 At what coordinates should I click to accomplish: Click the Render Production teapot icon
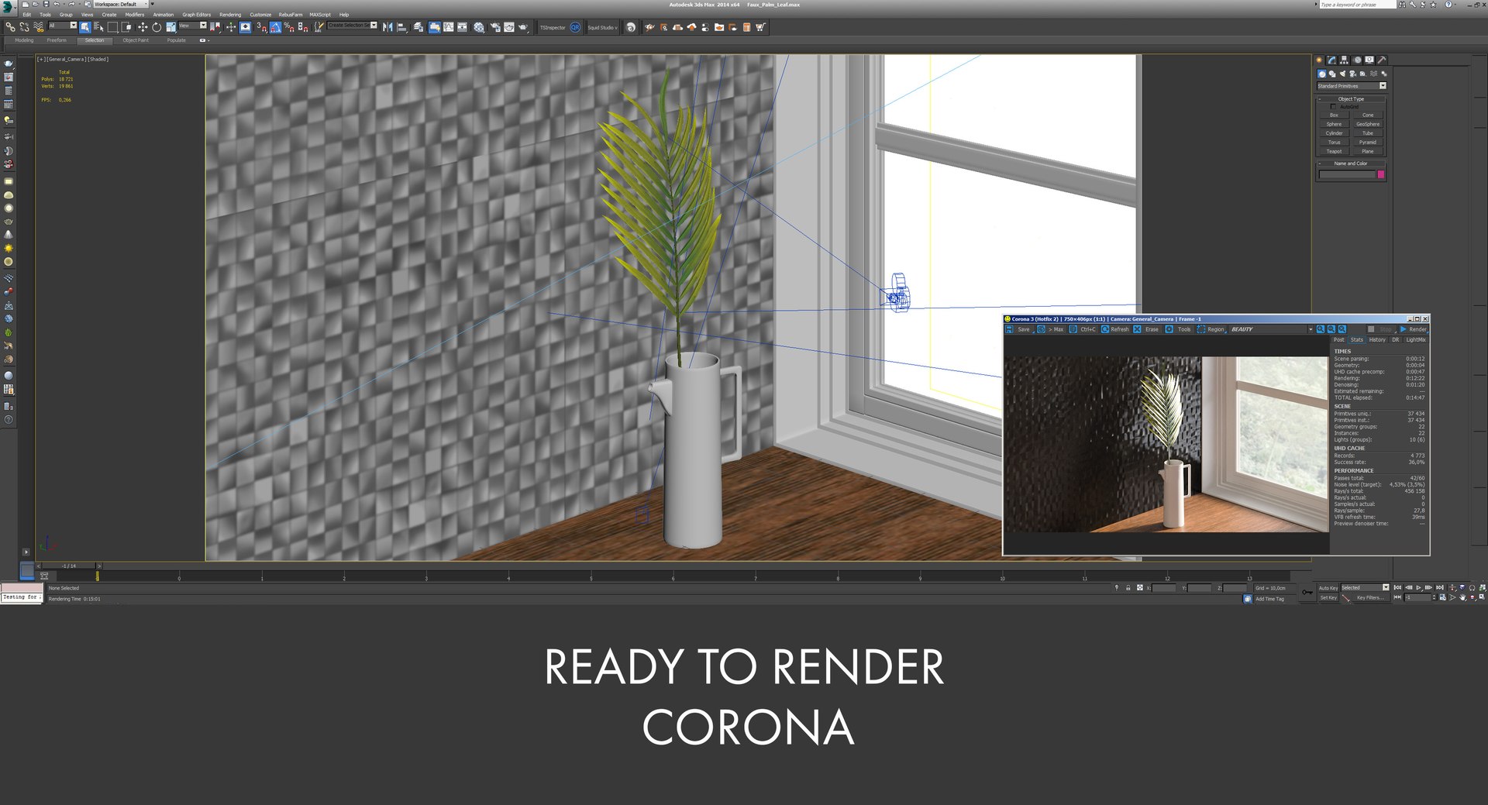[523, 27]
